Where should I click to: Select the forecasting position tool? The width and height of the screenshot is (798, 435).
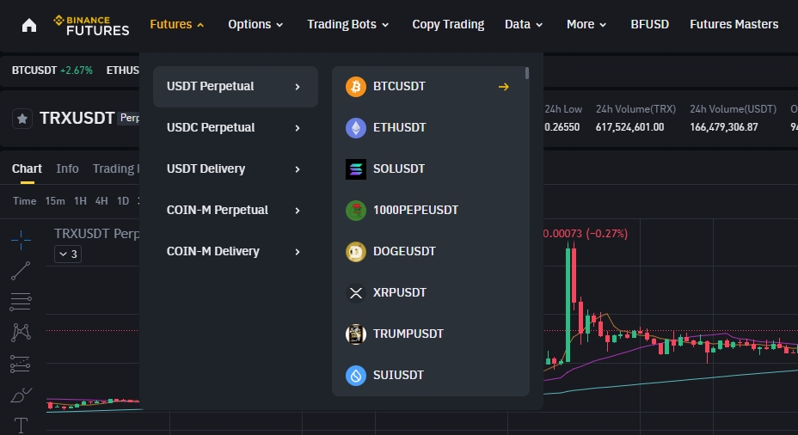click(x=21, y=364)
